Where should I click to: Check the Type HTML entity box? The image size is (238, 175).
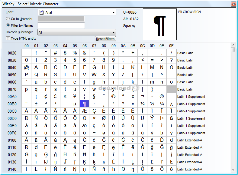tap(8, 38)
